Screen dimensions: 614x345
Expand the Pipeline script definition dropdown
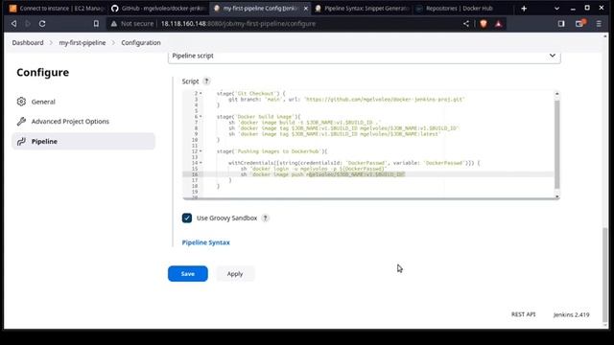pos(365,56)
